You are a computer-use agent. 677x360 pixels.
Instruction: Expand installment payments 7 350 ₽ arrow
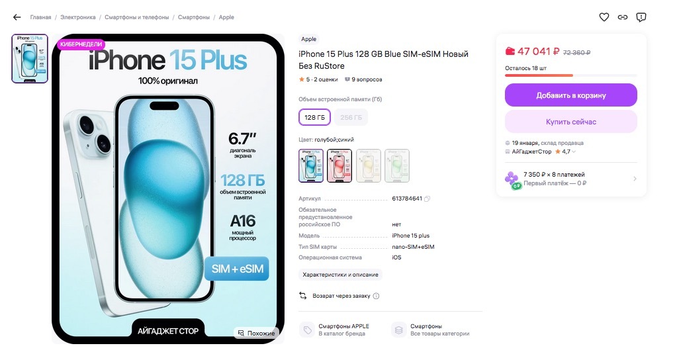point(635,179)
